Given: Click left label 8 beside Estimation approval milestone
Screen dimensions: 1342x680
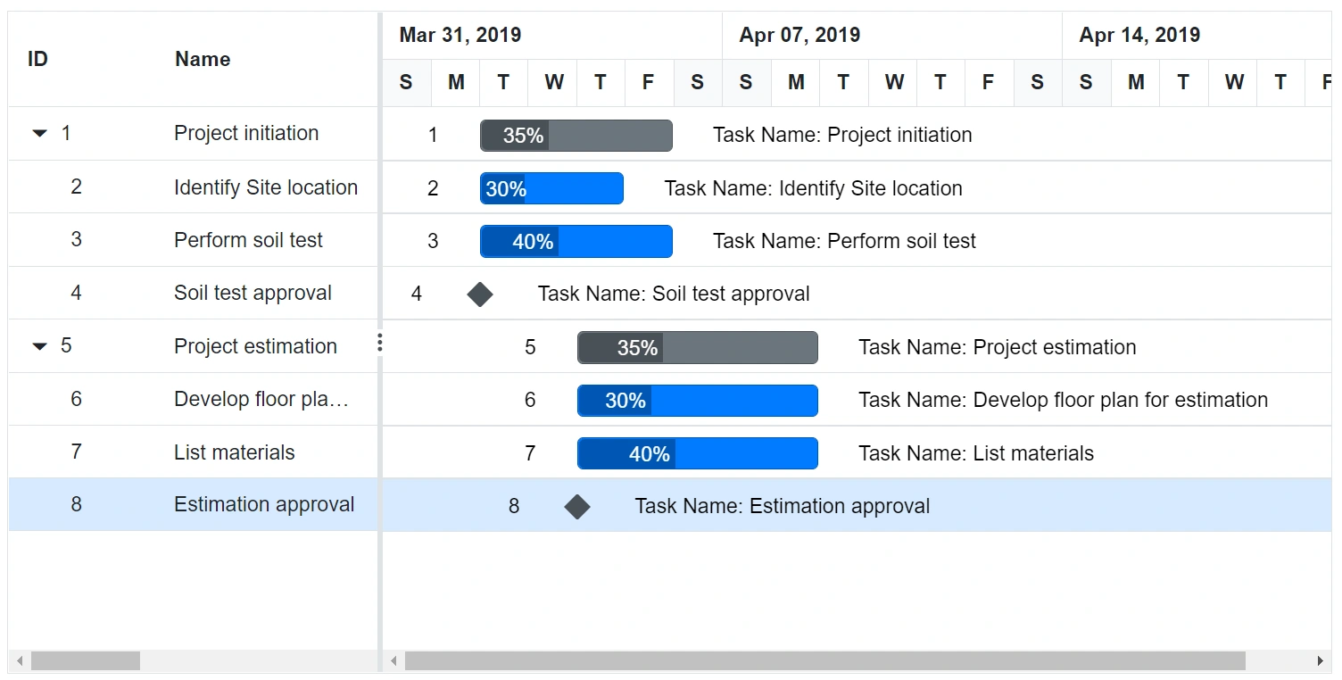Looking at the screenshot, I should pos(514,506).
